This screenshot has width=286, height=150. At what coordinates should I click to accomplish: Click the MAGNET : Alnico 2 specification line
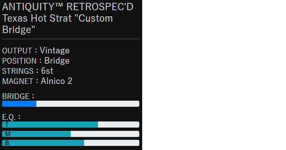(37, 81)
